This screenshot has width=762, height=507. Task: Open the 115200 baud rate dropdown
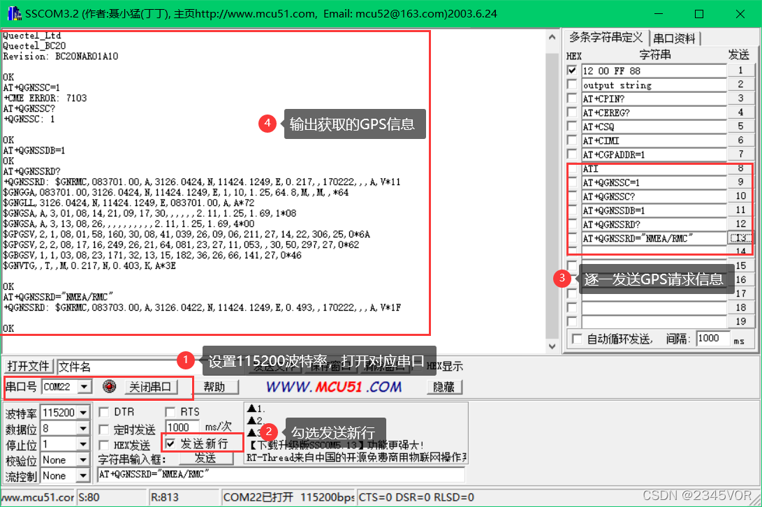[x=84, y=413]
